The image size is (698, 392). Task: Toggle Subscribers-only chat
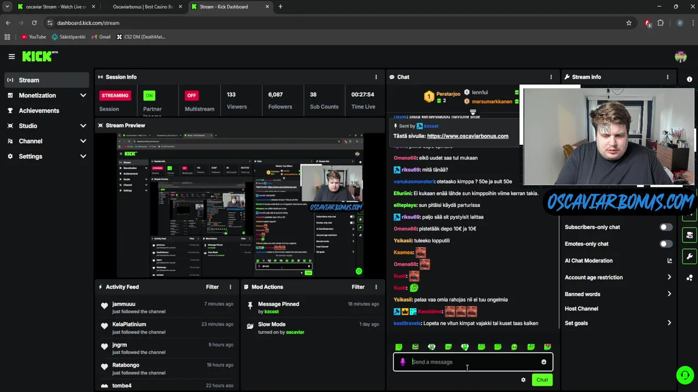(x=666, y=227)
